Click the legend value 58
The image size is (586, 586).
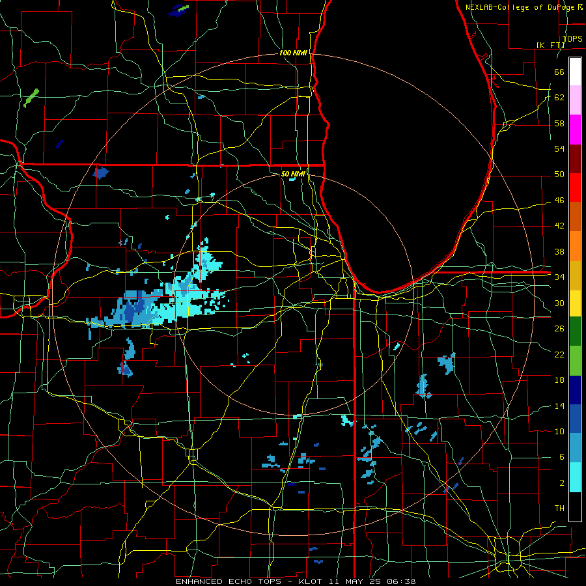point(559,123)
